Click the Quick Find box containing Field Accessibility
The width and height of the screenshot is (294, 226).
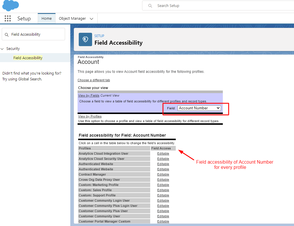click(x=33, y=34)
